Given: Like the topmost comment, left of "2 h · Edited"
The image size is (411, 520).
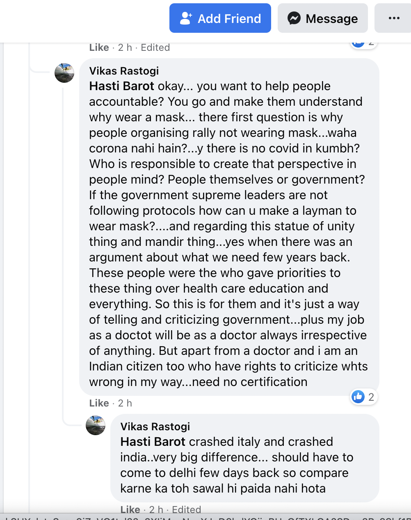Looking at the screenshot, I should [99, 48].
